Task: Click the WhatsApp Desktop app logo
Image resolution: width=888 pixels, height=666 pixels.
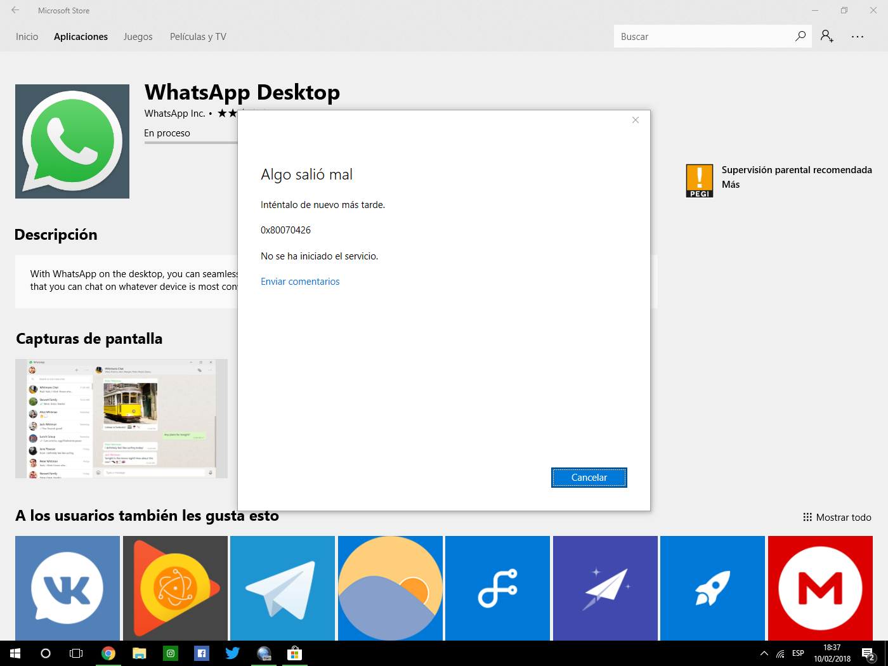Action: 72,141
